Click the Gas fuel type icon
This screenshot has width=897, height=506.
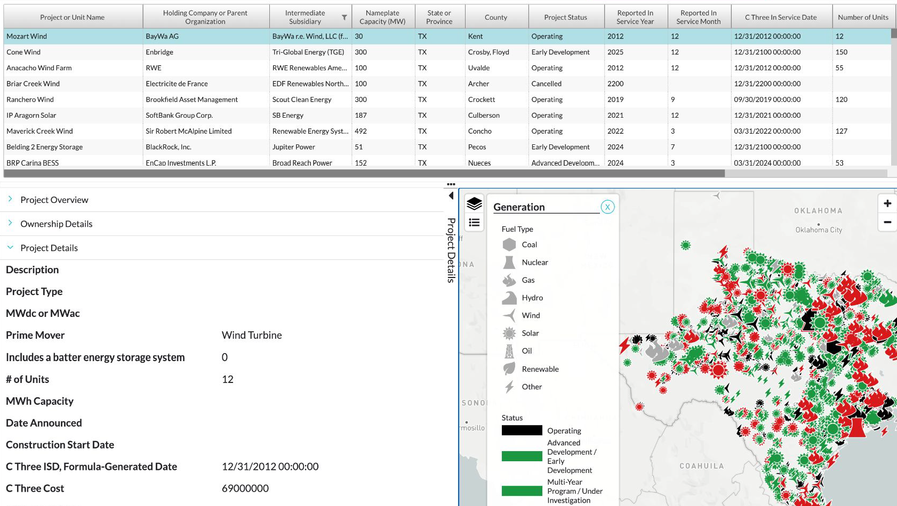509,280
